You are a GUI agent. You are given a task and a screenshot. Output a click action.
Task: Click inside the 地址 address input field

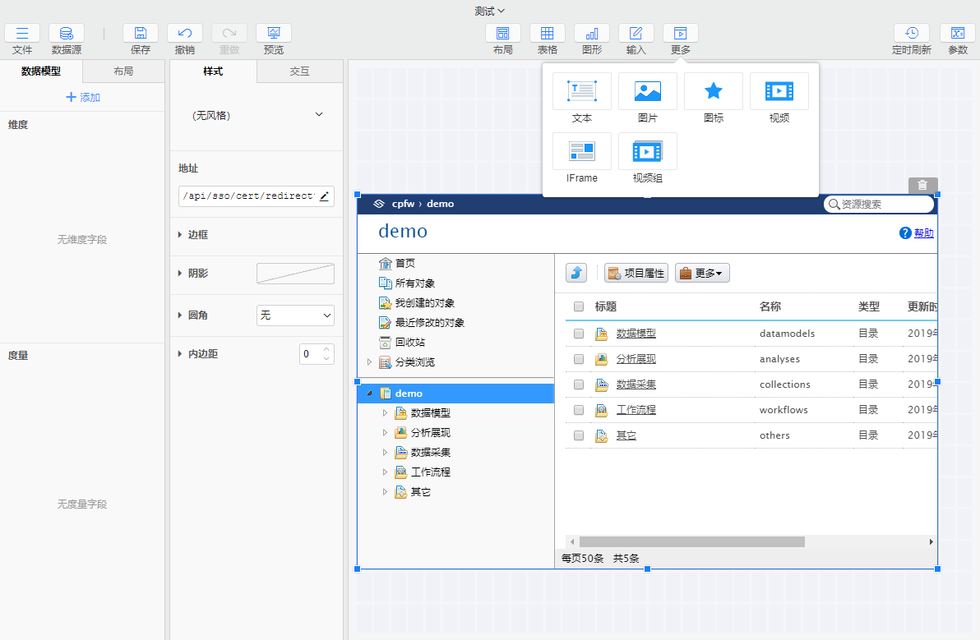pyautogui.click(x=247, y=196)
